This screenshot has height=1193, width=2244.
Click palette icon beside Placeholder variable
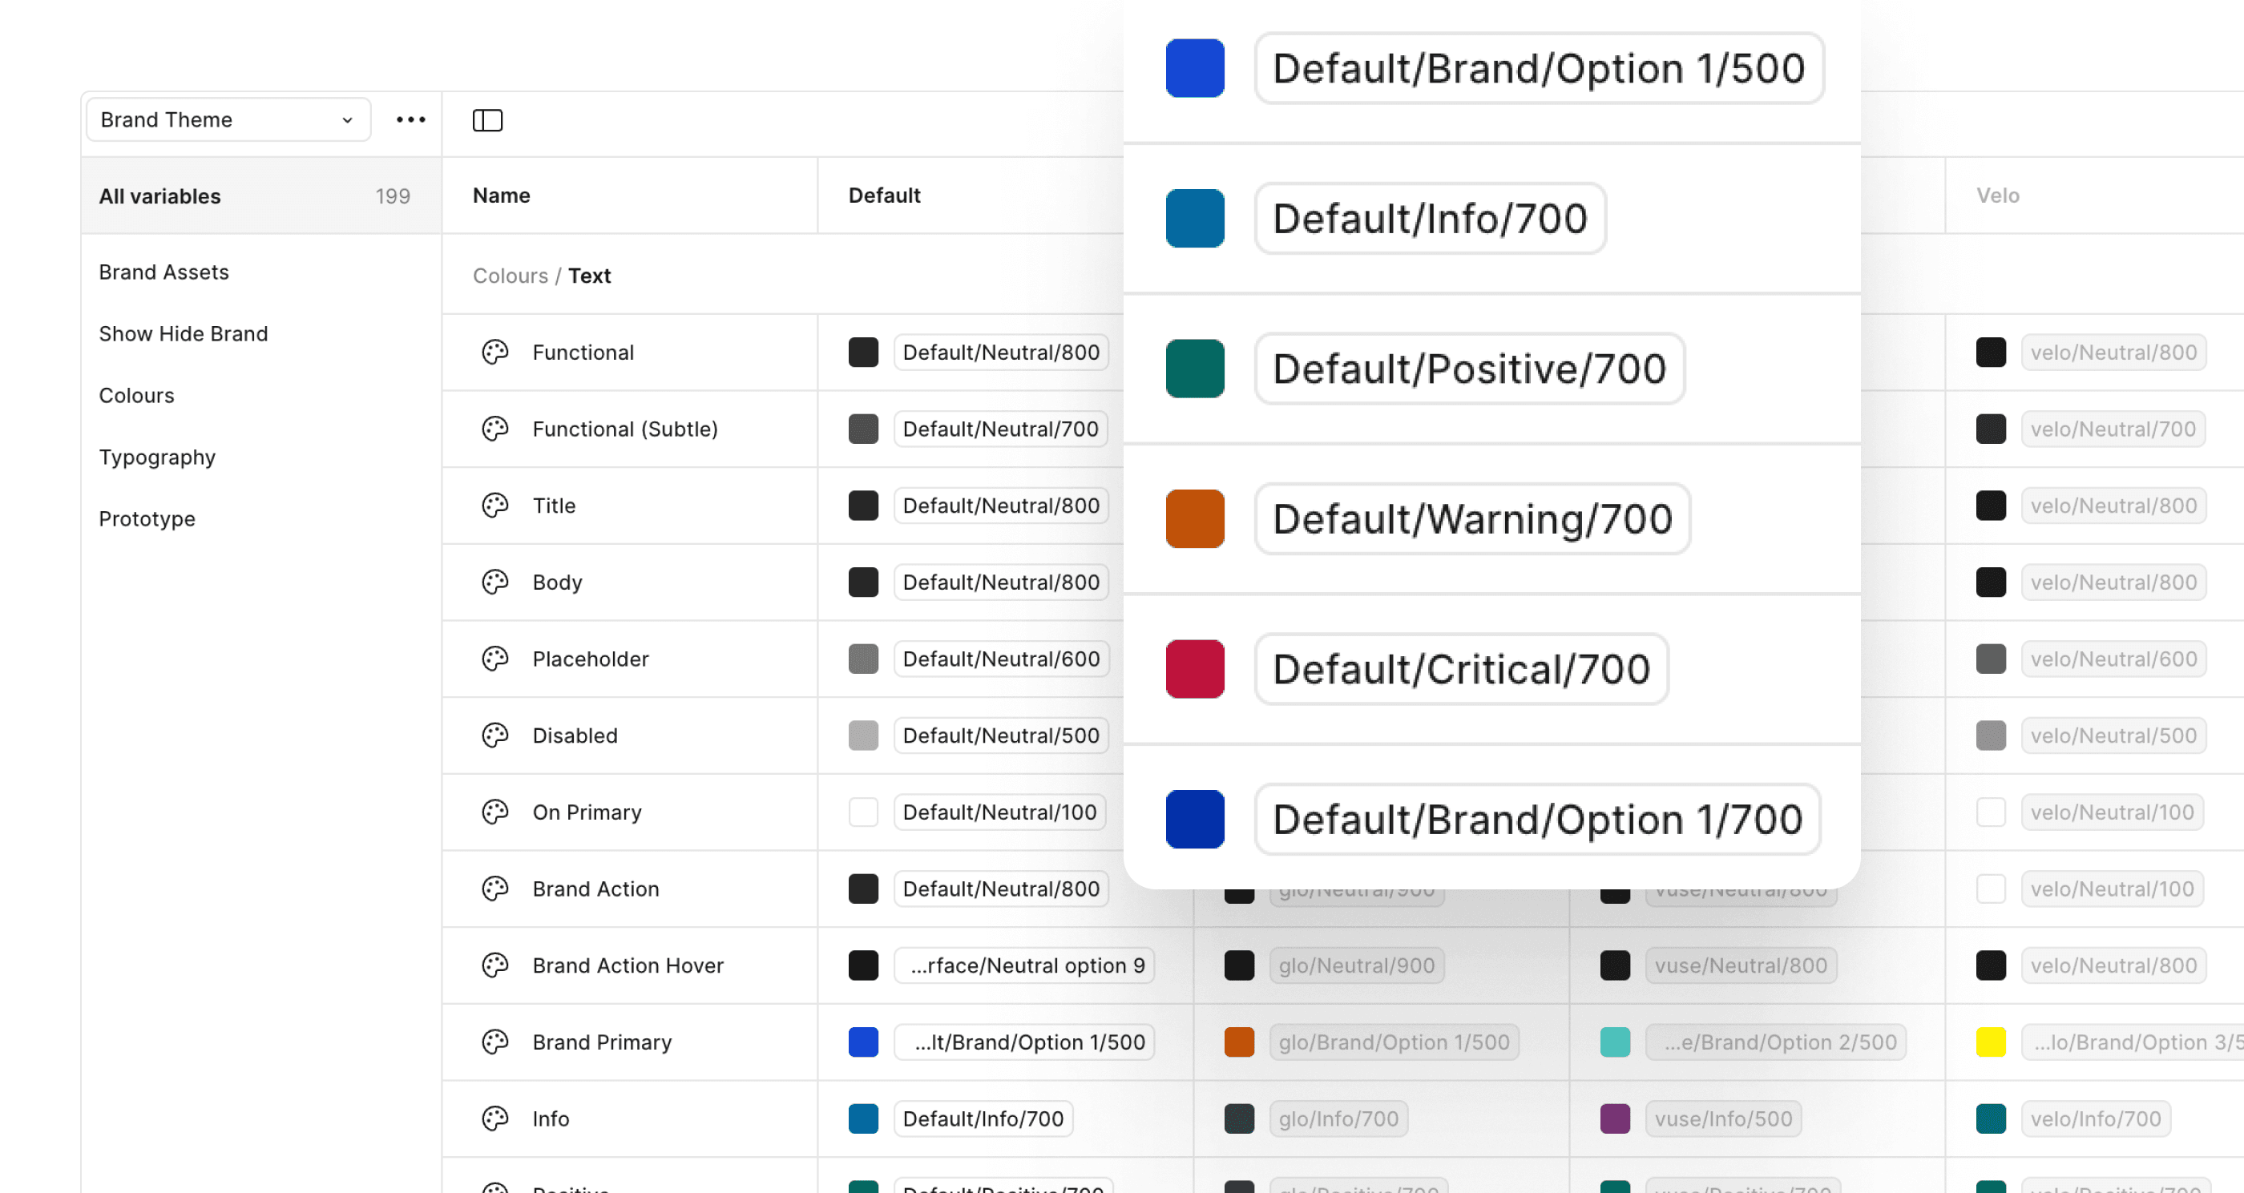[x=494, y=659]
